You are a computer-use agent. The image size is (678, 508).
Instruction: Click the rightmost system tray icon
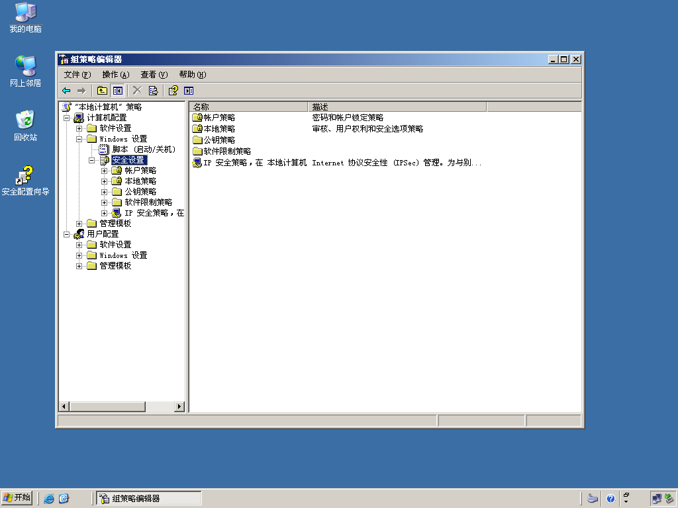(x=669, y=499)
